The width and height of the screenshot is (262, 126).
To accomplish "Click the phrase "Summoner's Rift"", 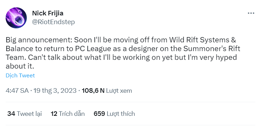I will coord(212,49).
